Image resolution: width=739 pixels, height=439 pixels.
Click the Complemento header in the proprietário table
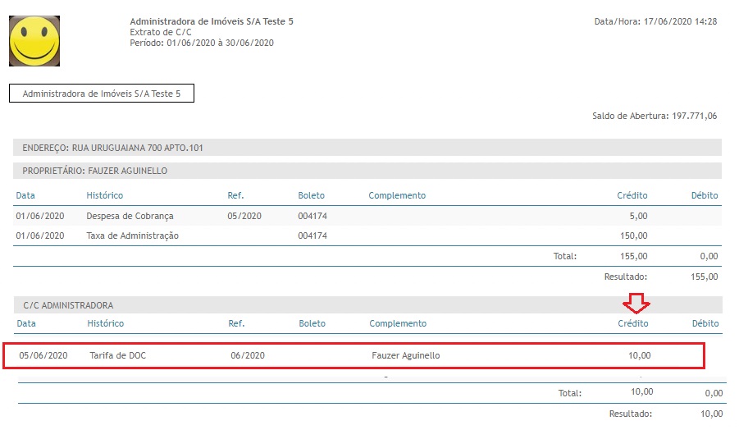tap(397, 195)
